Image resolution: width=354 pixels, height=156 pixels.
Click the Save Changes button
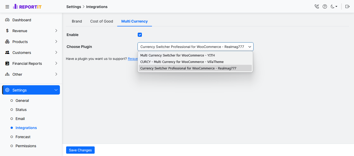[x=80, y=150]
